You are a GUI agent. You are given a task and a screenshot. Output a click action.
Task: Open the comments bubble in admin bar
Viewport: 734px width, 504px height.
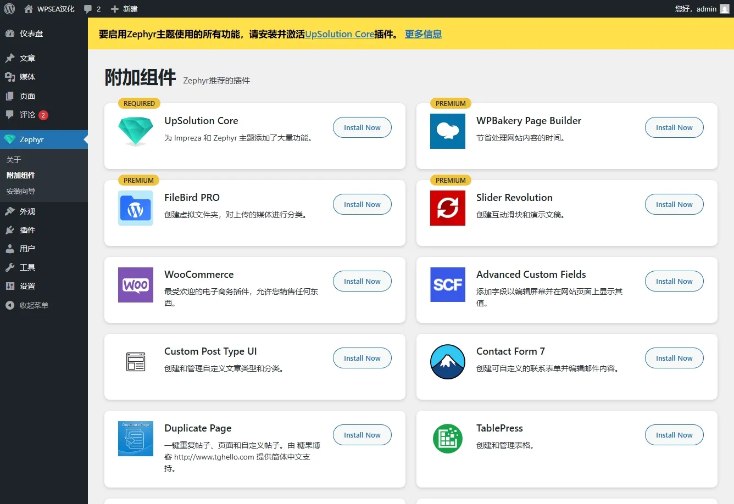click(88, 9)
